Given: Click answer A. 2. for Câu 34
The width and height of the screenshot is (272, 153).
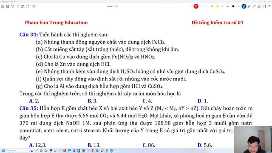Looking at the screenshot, I should (x=34, y=101).
